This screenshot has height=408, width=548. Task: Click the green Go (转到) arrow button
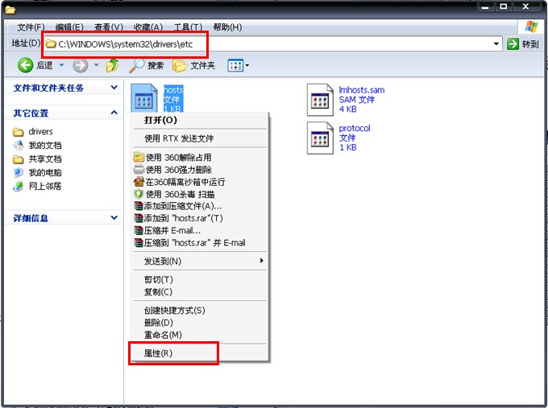click(x=513, y=44)
